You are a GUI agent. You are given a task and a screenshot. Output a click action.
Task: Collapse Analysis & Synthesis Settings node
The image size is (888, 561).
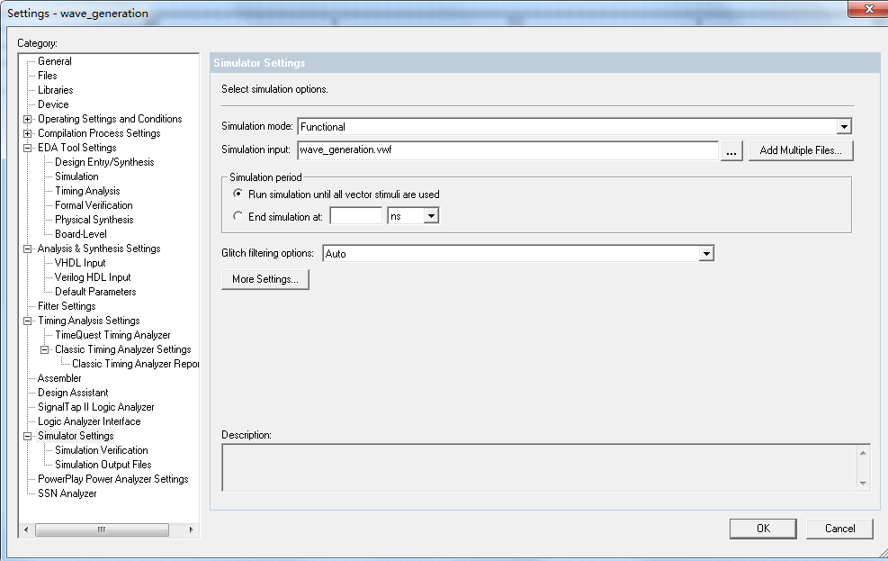pos(27,249)
